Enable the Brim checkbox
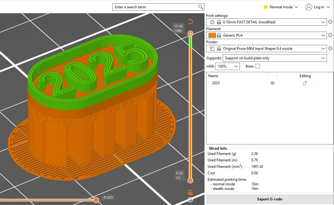Image resolution: width=334 pixels, height=205 pixels. pyautogui.click(x=258, y=66)
